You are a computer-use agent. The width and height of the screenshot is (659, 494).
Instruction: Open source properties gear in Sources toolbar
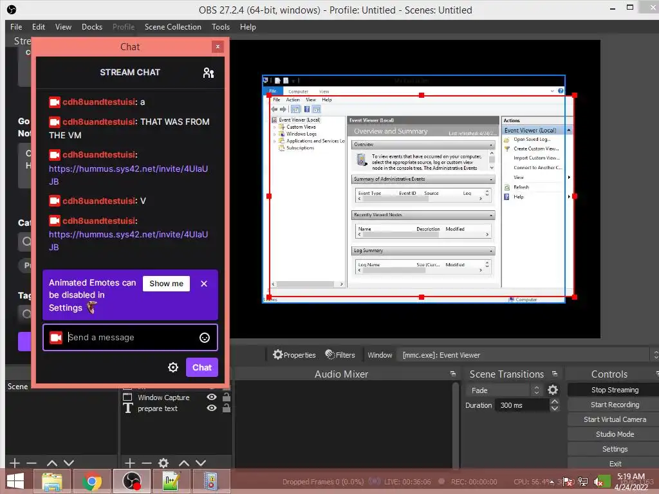click(x=163, y=463)
